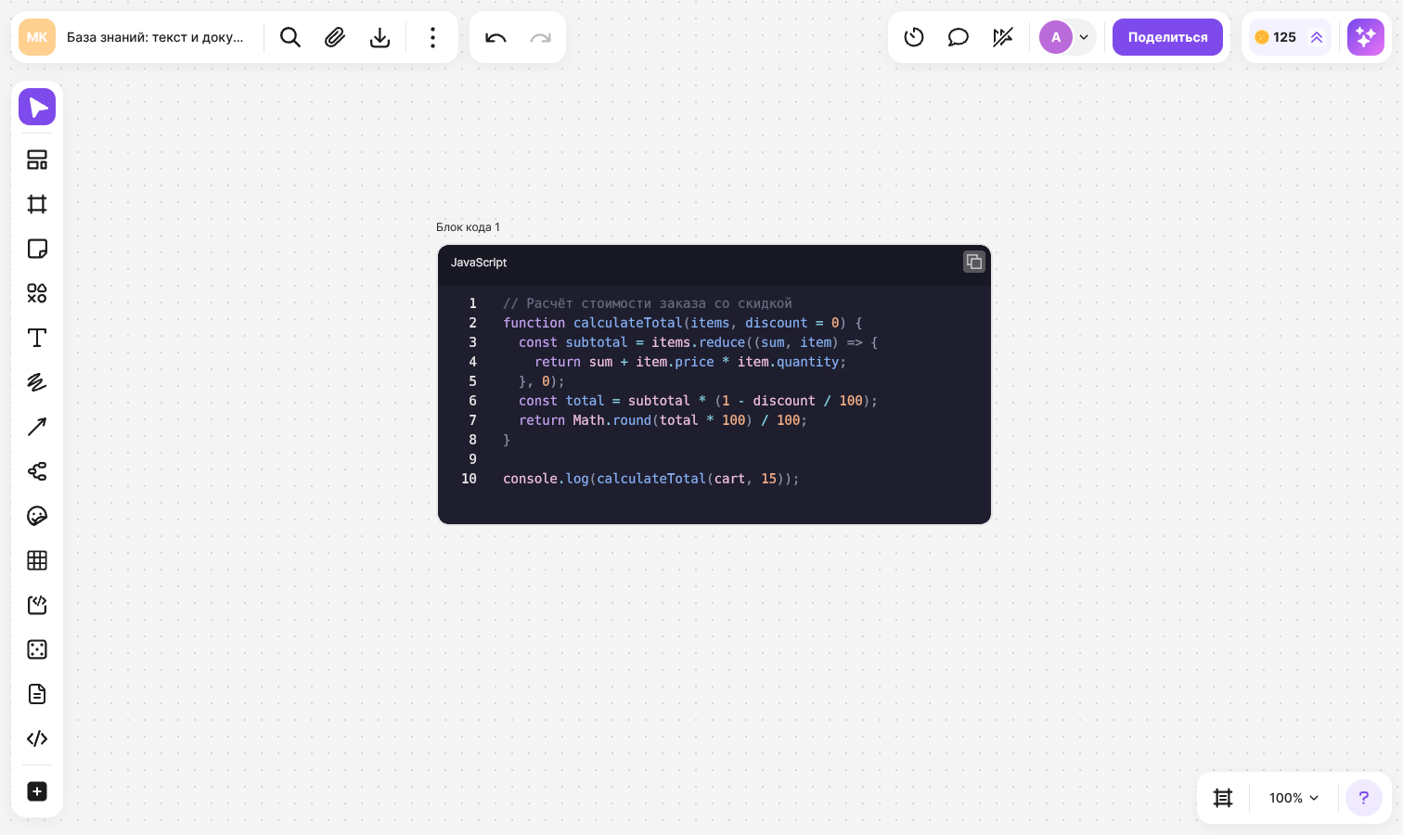The height and width of the screenshot is (835, 1403).
Task: Start the timer icon
Action: coord(914,37)
